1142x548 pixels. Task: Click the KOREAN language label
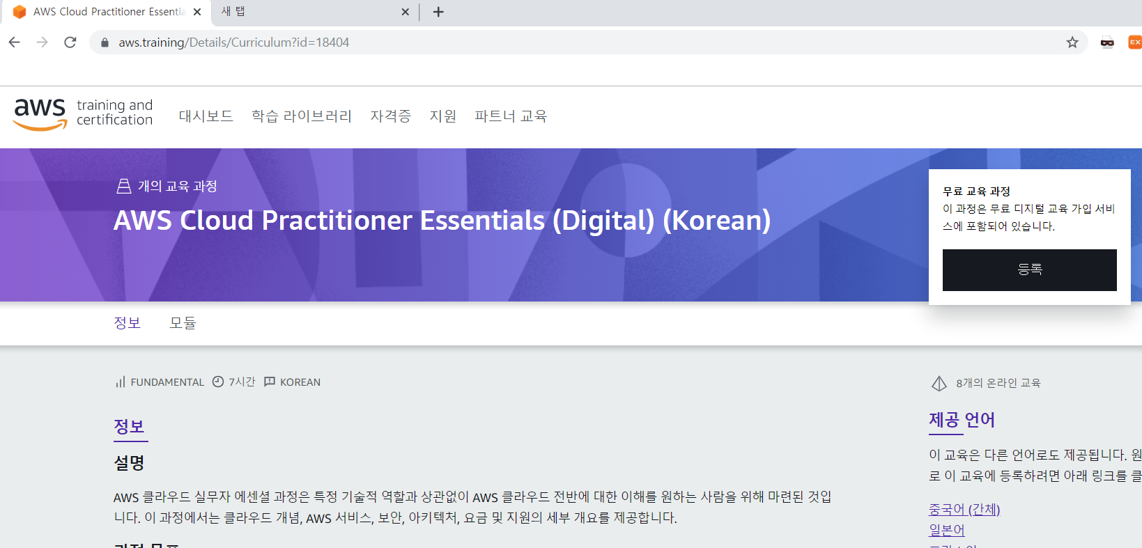[x=300, y=382]
